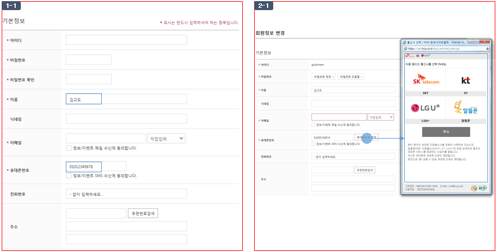The image size is (497, 252).
Task: Click 닉네임 field in panel 1-1
Action: pos(126,119)
